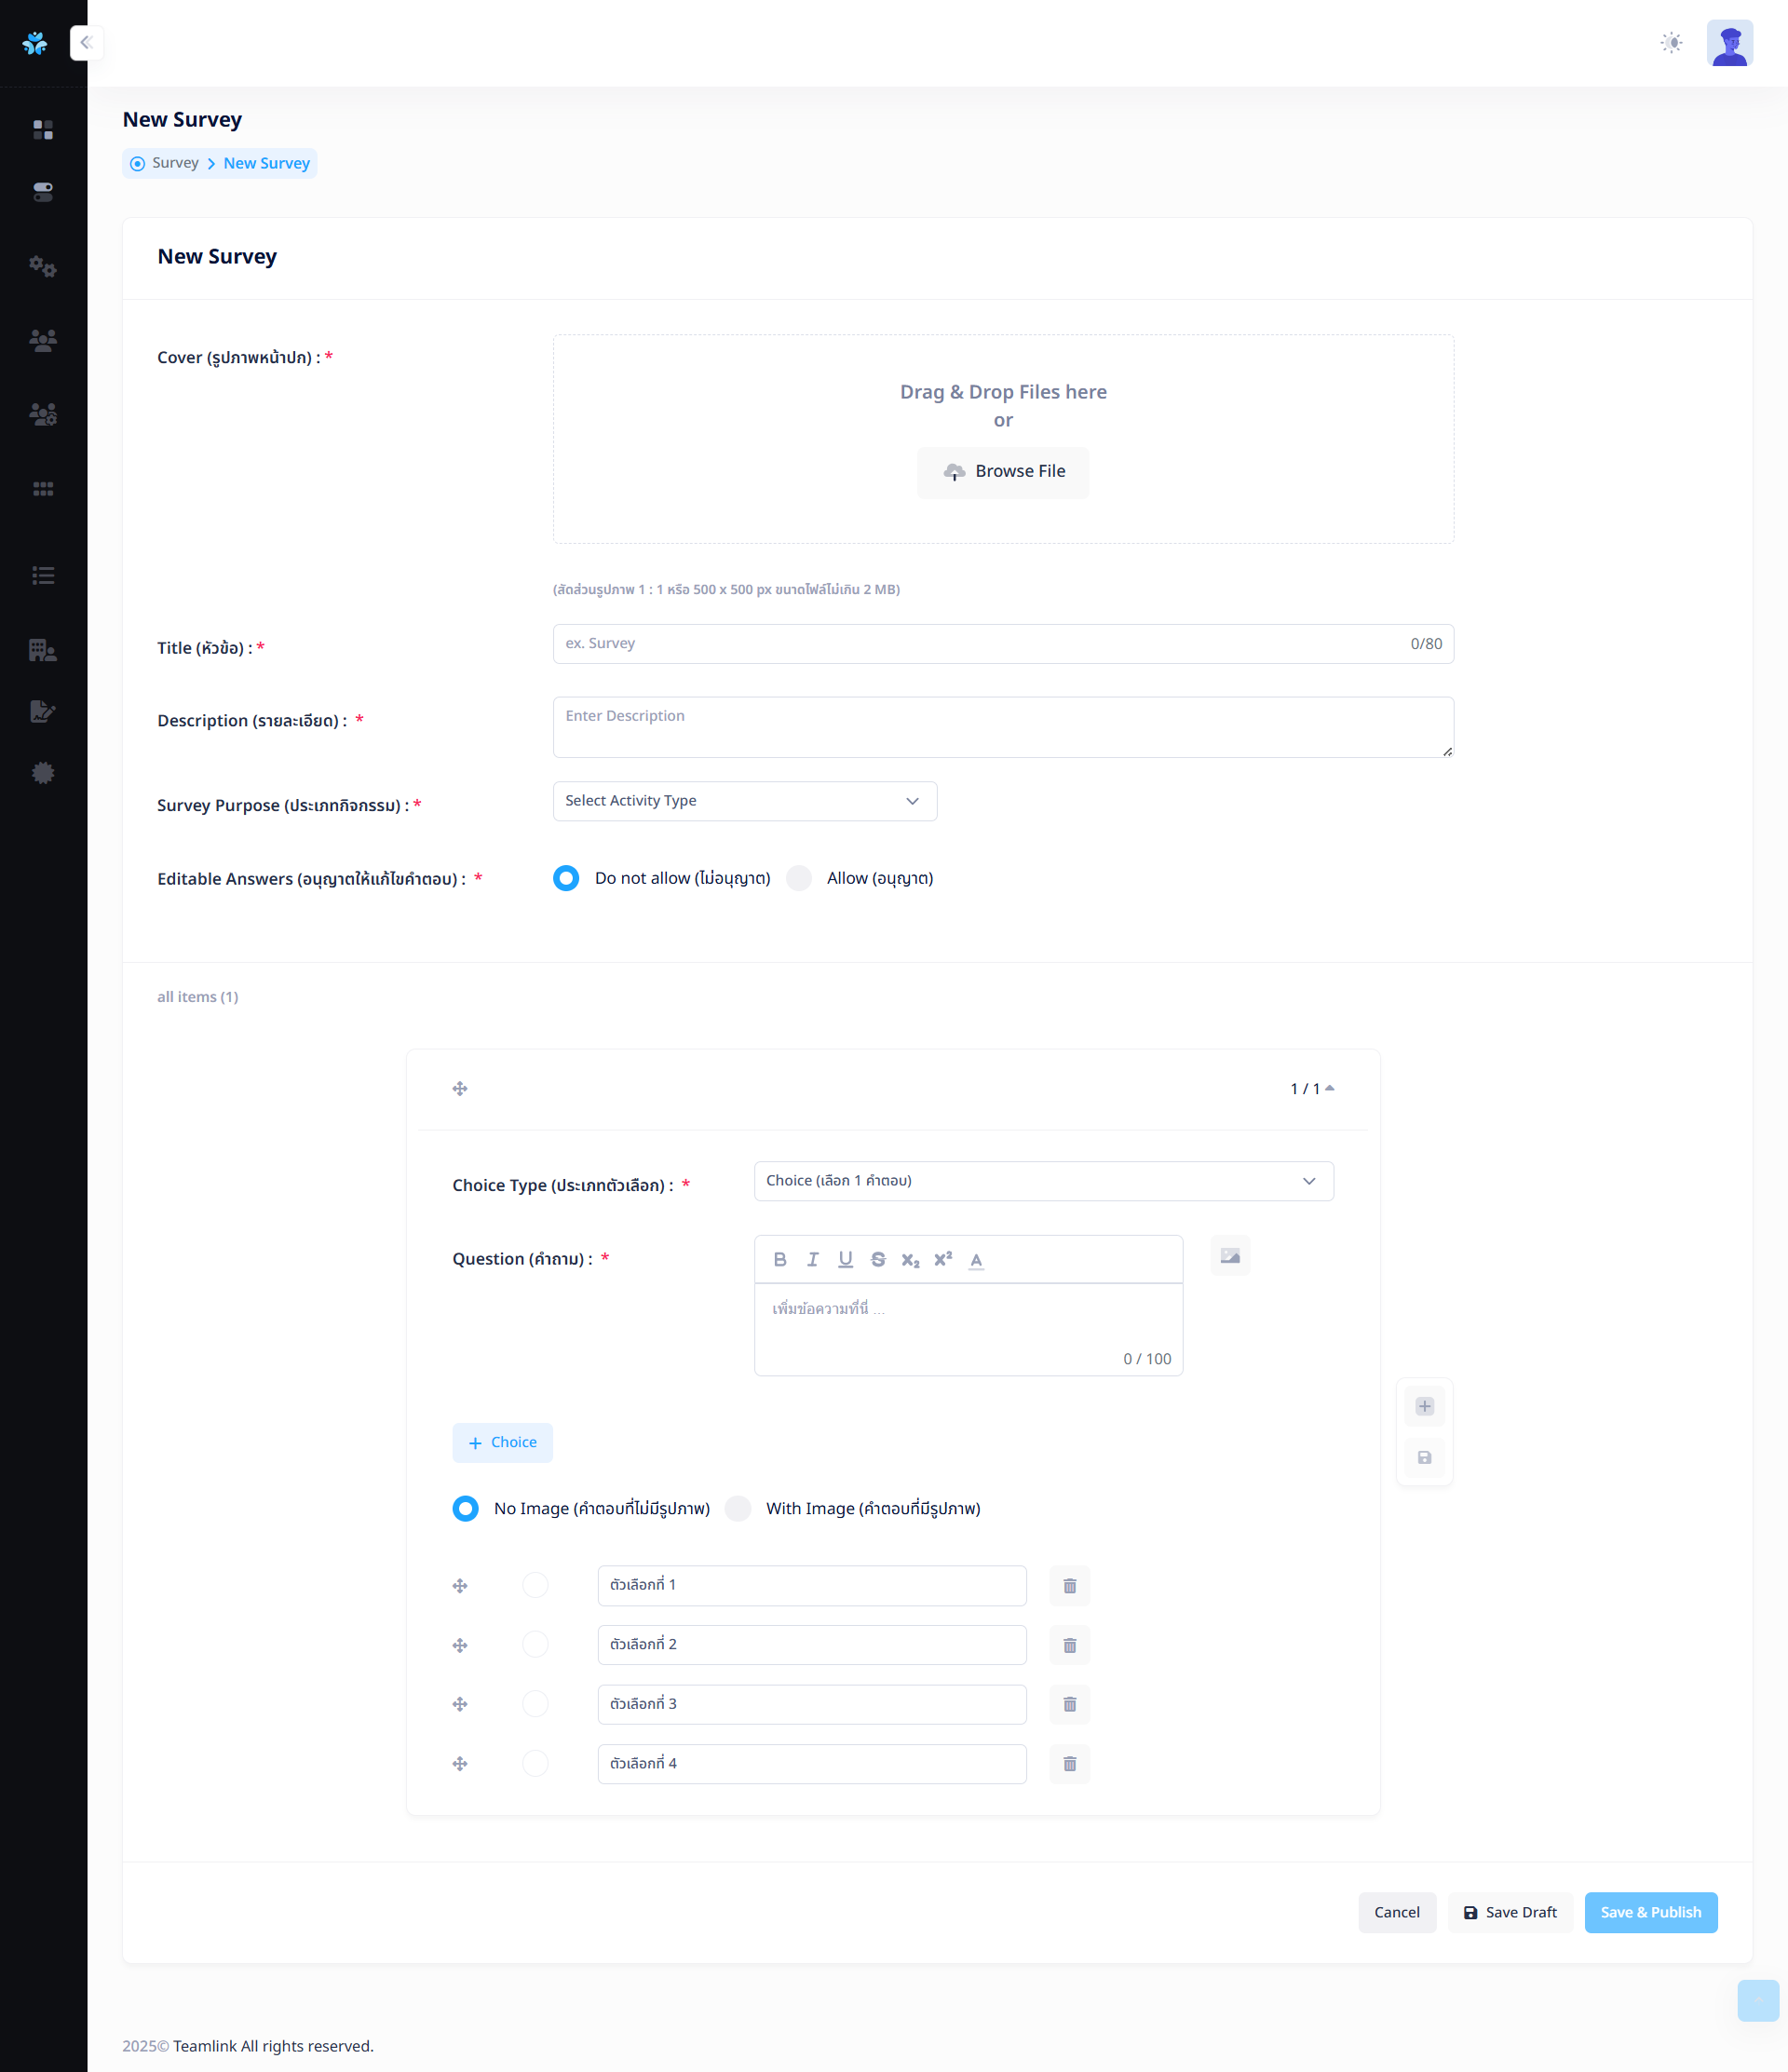Click the insert image icon beside question
The width and height of the screenshot is (1788, 2072).
click(x=1230, y=1257)
